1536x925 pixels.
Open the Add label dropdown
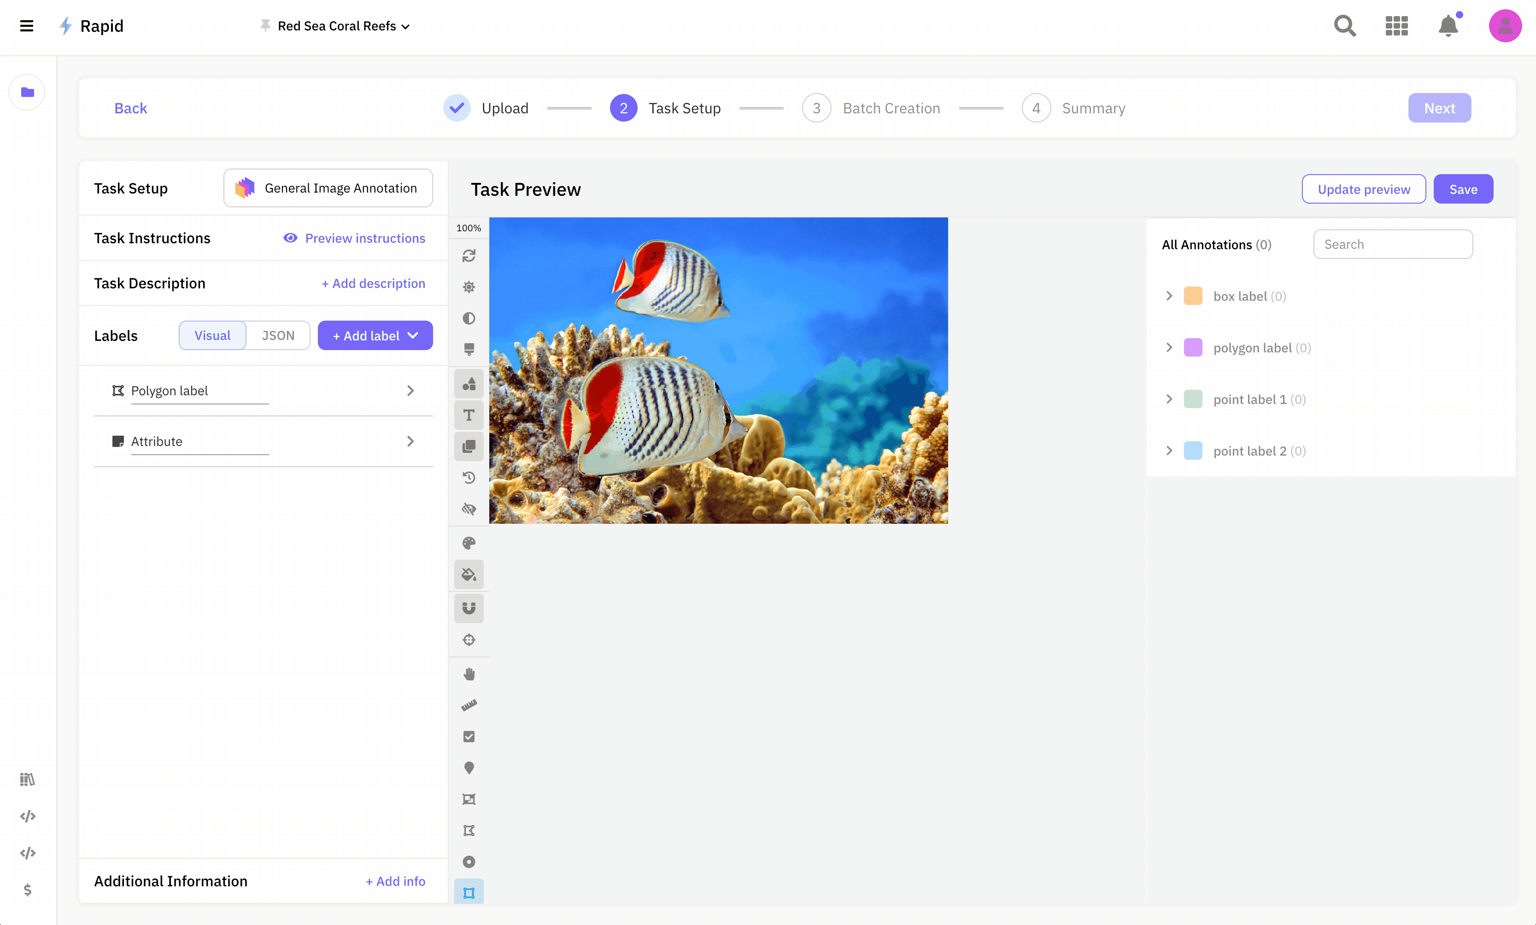(x=375, y=335)
